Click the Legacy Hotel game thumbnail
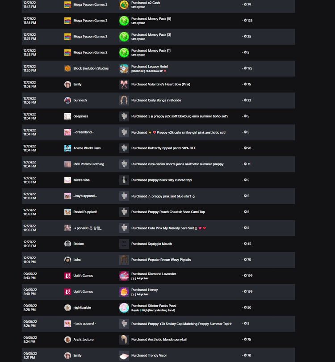 point(124,68)
